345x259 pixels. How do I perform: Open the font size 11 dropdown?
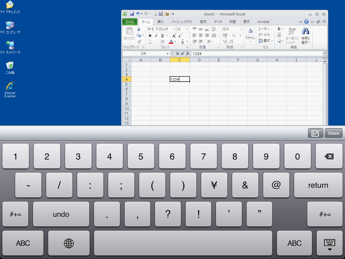(187, 29)
